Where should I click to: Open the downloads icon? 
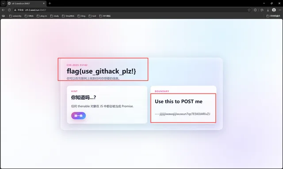(x=268, y=10)
